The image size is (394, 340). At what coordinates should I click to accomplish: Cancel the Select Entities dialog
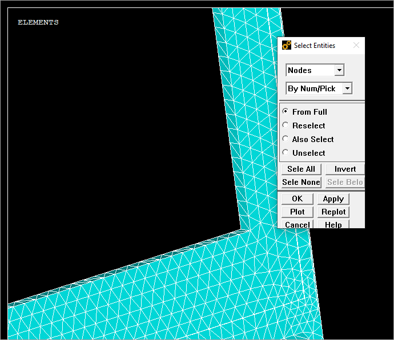click(x=297, y=224)
